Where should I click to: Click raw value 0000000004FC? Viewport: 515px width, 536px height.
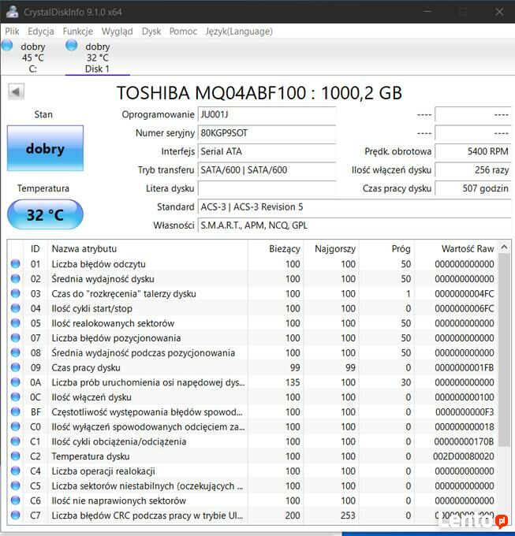coord(465,294)
